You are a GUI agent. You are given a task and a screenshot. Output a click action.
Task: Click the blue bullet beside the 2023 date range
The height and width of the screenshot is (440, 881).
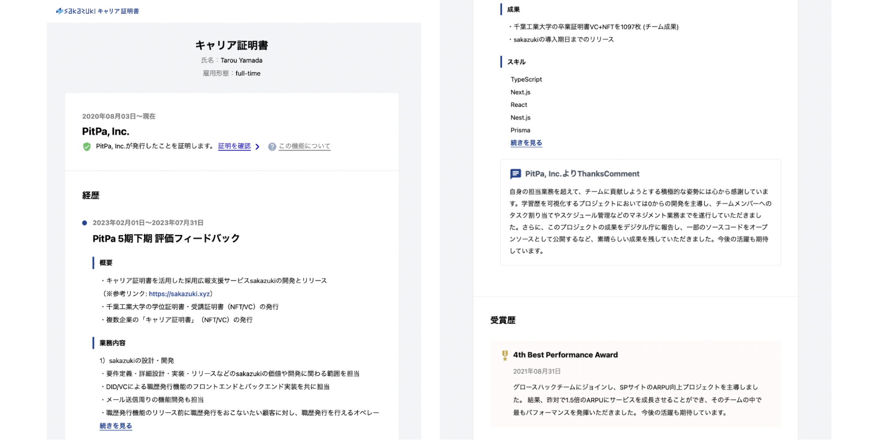(85, 223)
